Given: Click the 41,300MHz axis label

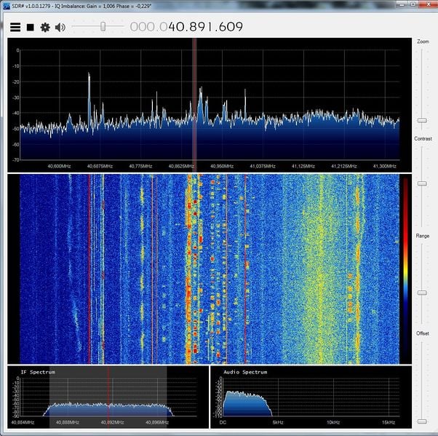Looking at the screenshot, I should point(385,166).
